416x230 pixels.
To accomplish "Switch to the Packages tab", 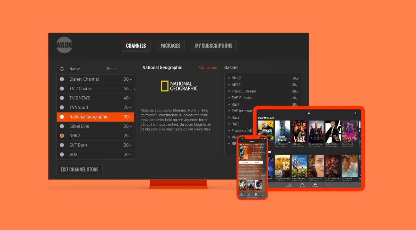I will pyautogui.click(x=171, y=46).
